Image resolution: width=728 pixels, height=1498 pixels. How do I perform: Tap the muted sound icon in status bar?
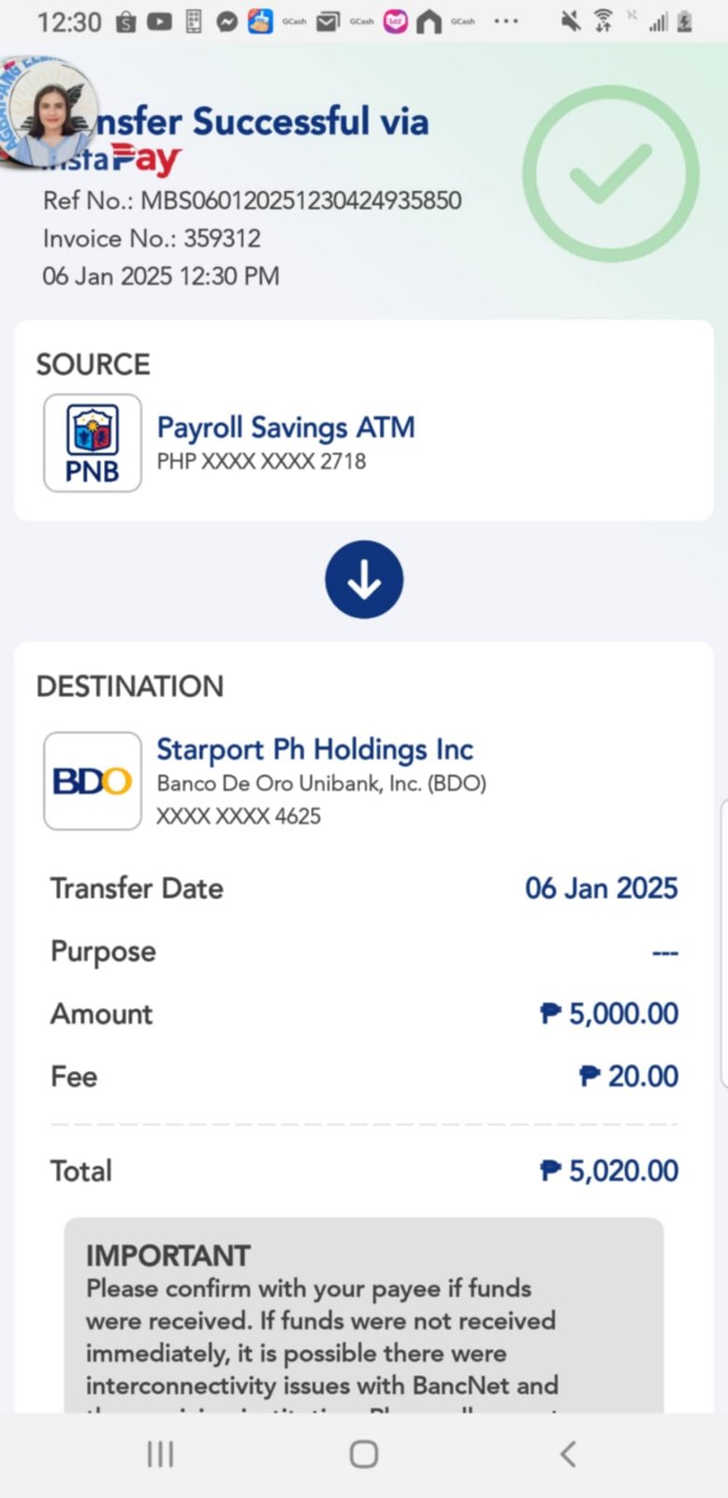(570, 22)
